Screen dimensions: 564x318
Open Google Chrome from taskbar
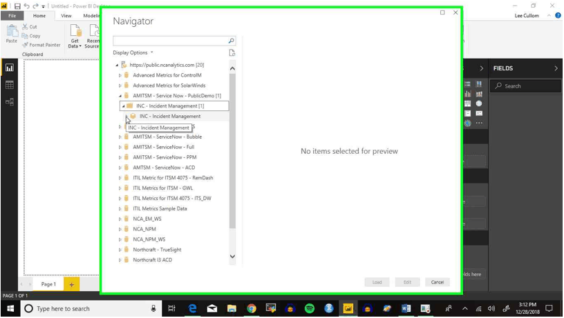(x=252, y=308)
